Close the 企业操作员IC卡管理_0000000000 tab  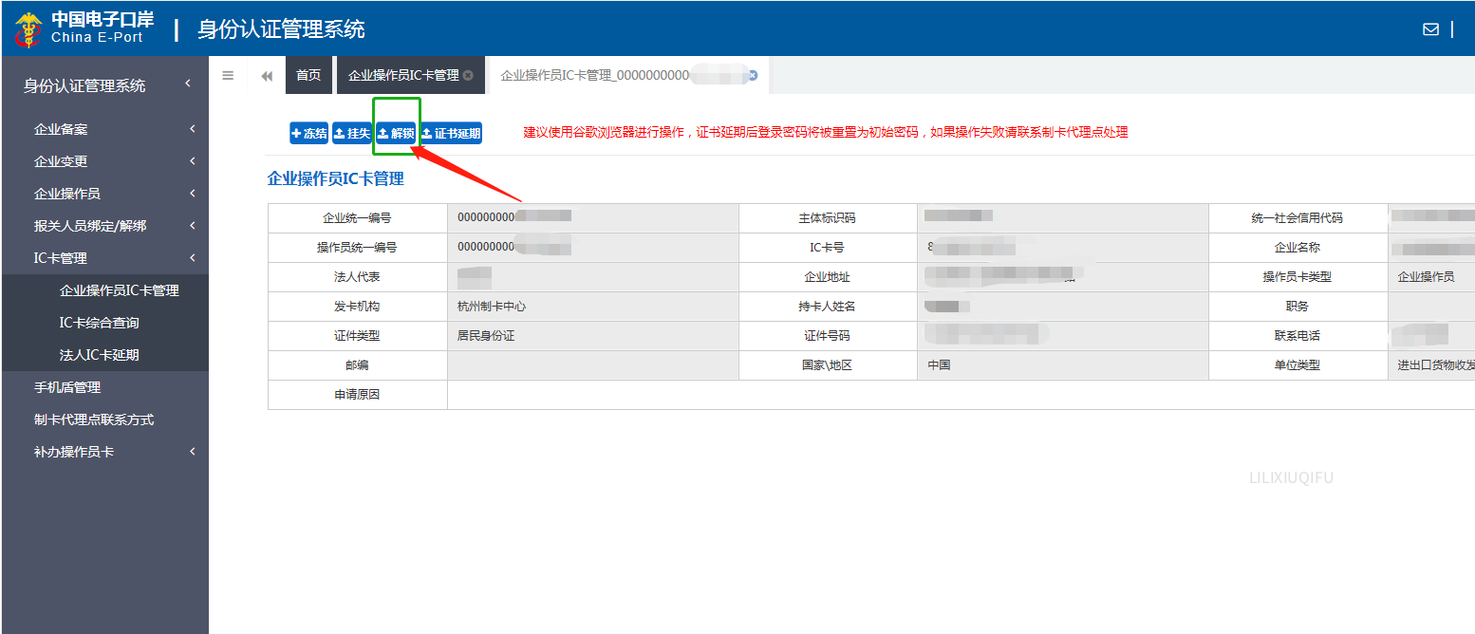[753, 75]
